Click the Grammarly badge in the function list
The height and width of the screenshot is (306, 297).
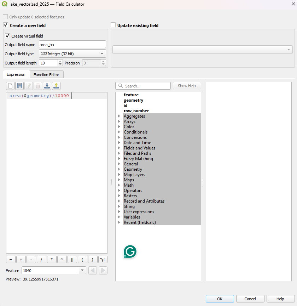tap(130, 251)
